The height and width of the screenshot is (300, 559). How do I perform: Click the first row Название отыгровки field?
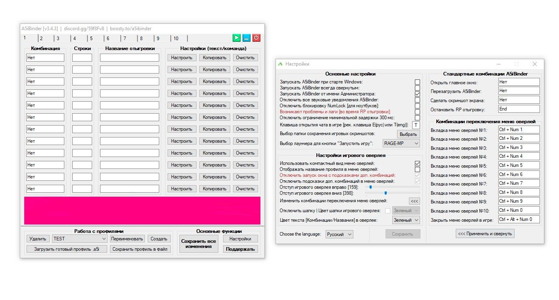129,58
